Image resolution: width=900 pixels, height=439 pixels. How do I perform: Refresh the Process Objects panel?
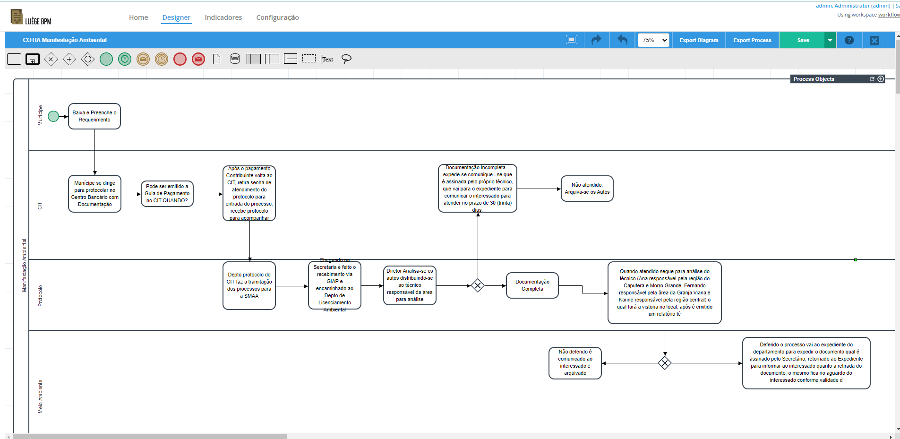coord(872,79)
